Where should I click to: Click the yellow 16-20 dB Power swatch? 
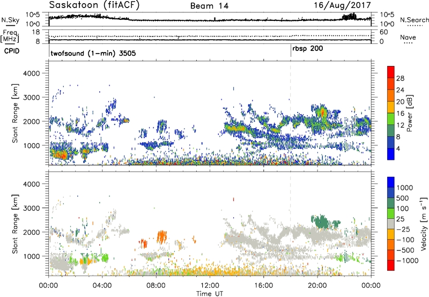[391, 107]
